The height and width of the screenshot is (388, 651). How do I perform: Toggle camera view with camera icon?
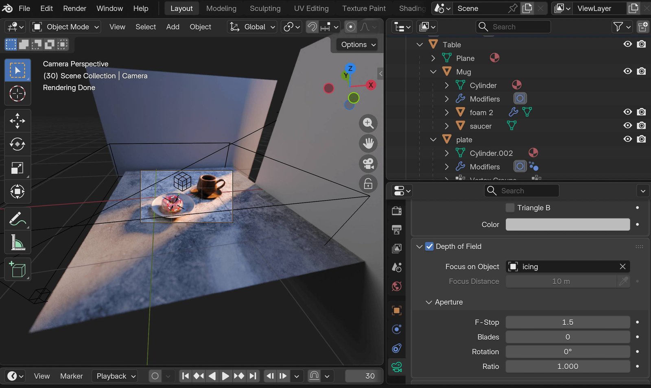(x=368, y=163)
